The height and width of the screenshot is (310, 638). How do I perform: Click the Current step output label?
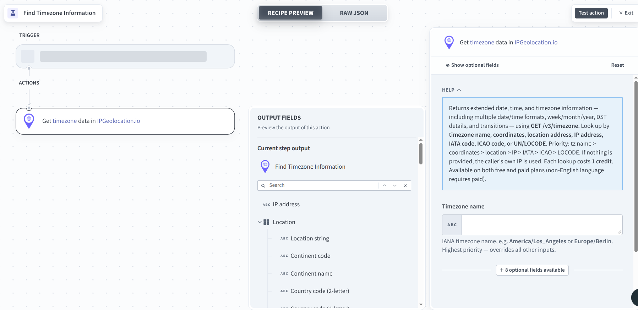coord(284,148)
